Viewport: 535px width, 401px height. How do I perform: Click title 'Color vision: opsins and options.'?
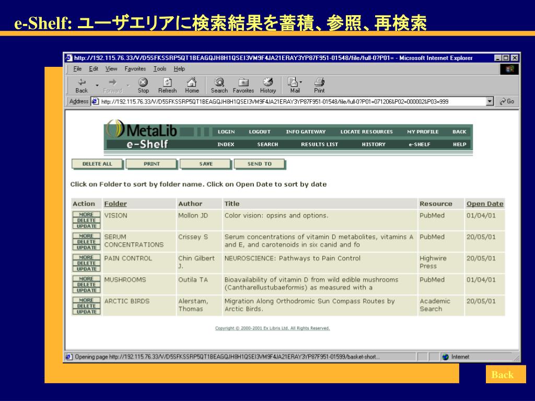point(276,216)
